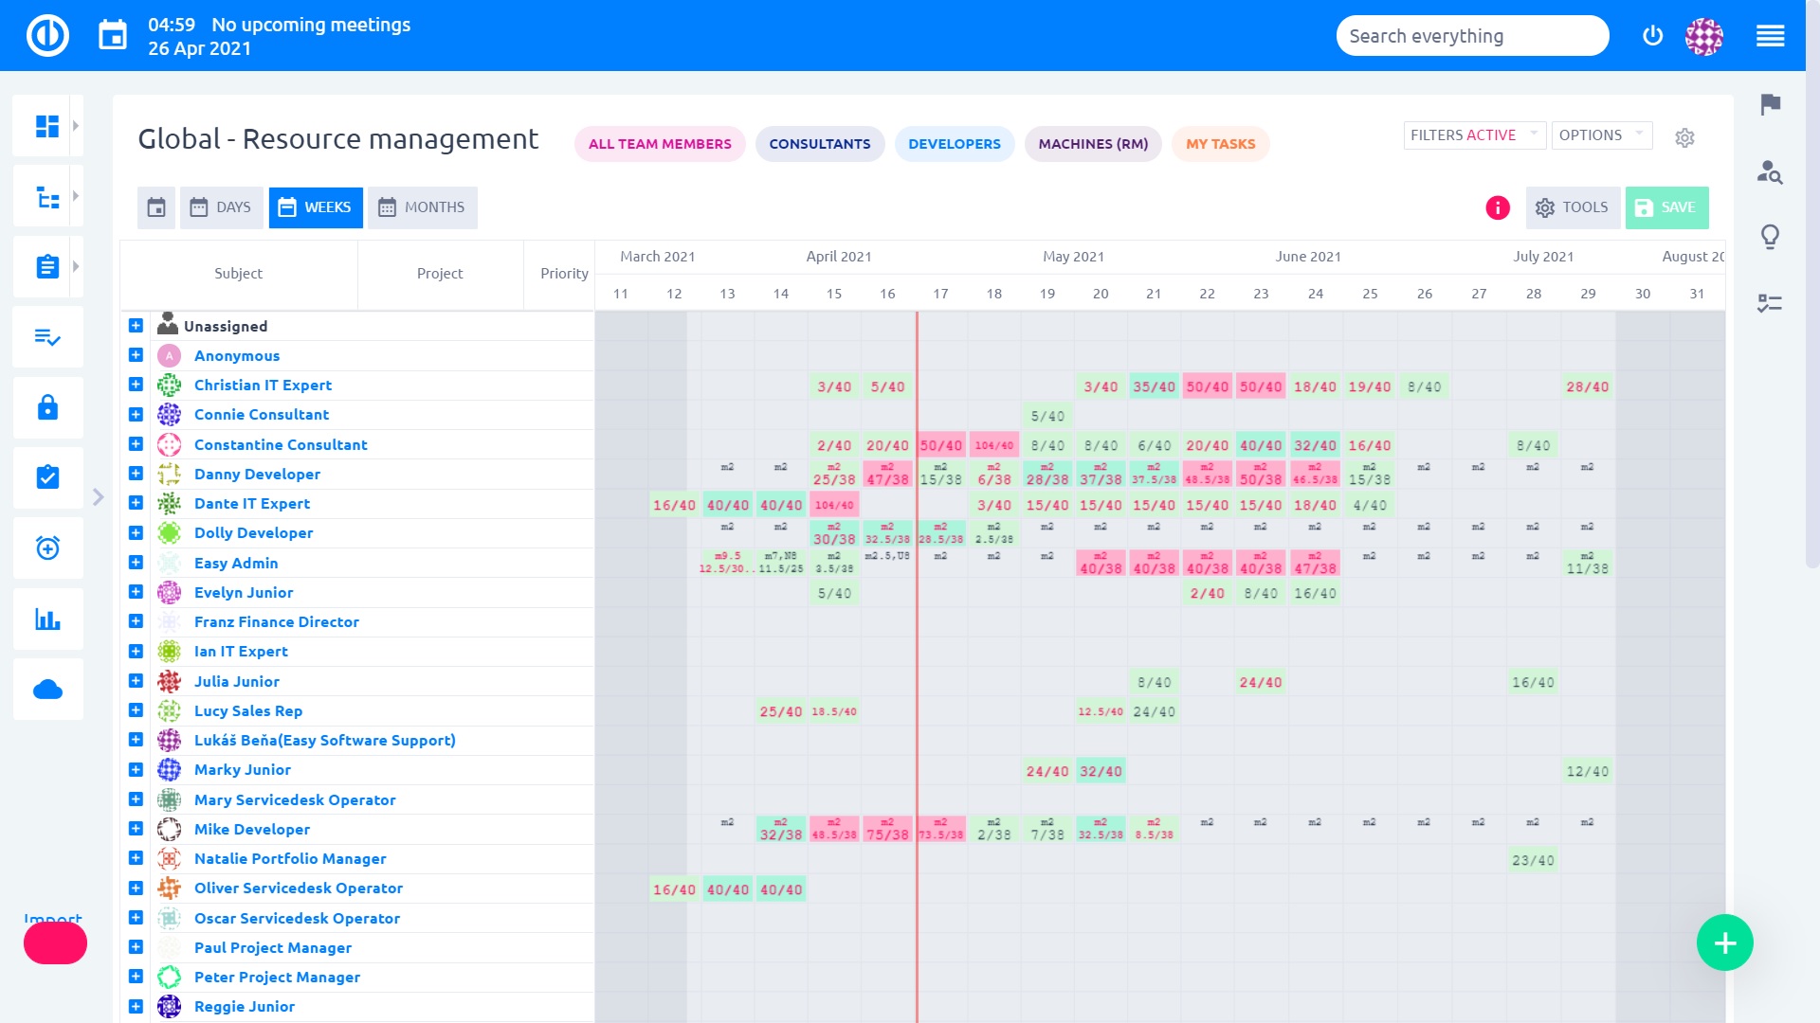The width and height of the screenshot is (1820, 1023).
Task: Expand the Unassigned row in resource list
Action: [135, 325]
